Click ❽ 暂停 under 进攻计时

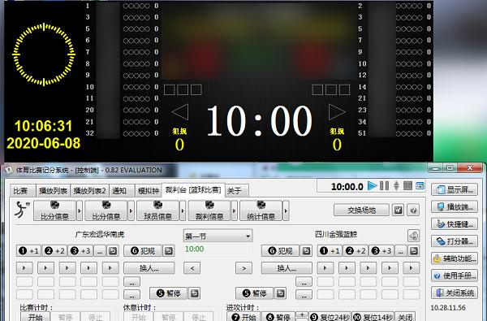point(278,317)
